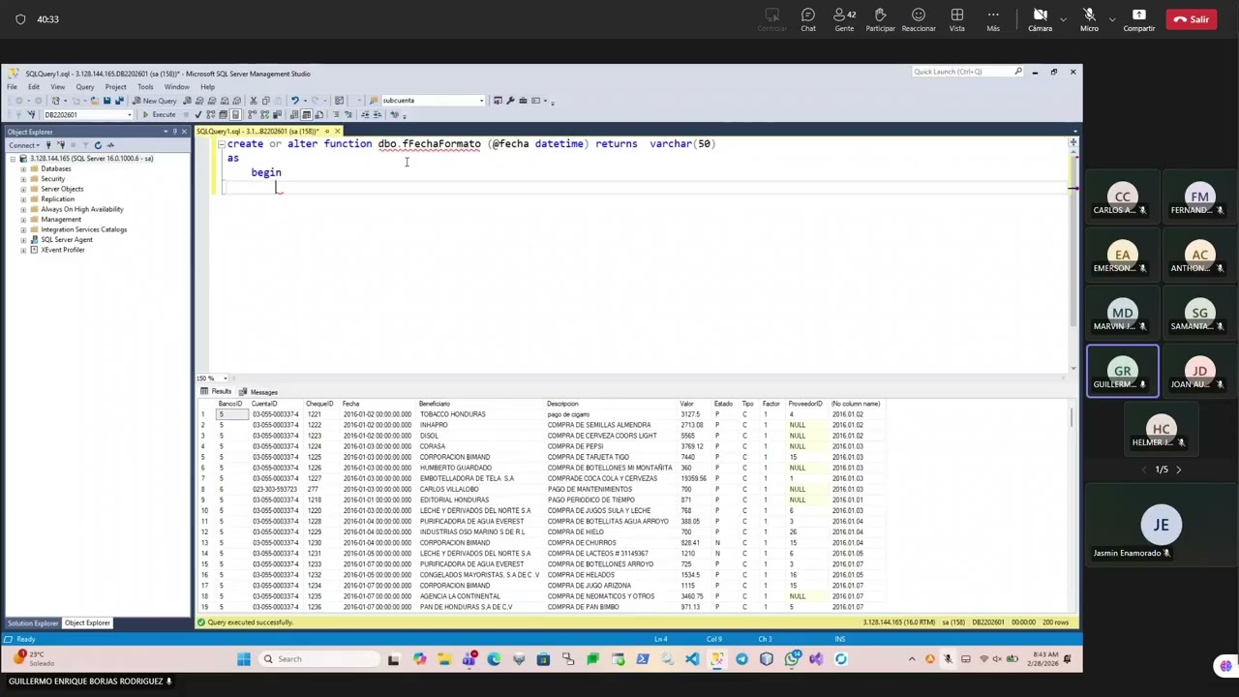Open the Connect dropdown in Object Explorer
This screenshot has height=697, width=1239.
click(x=23, y=145)
